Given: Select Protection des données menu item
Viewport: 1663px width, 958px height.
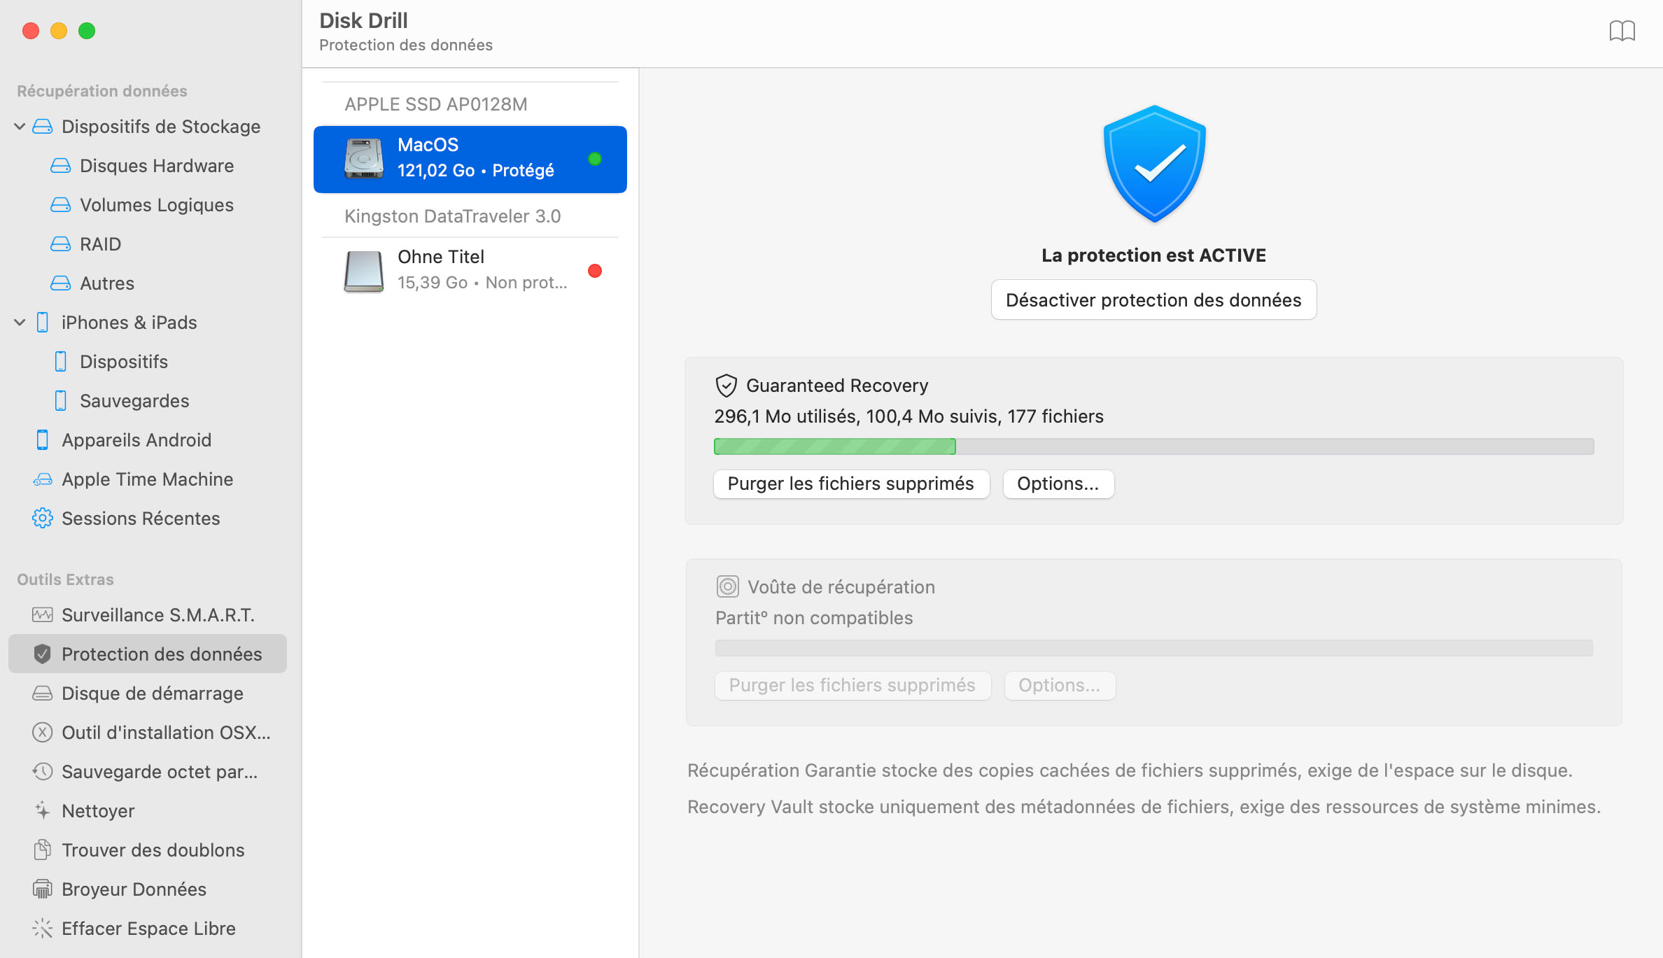Looking at the screenshot, I should (x=161, y=653).
